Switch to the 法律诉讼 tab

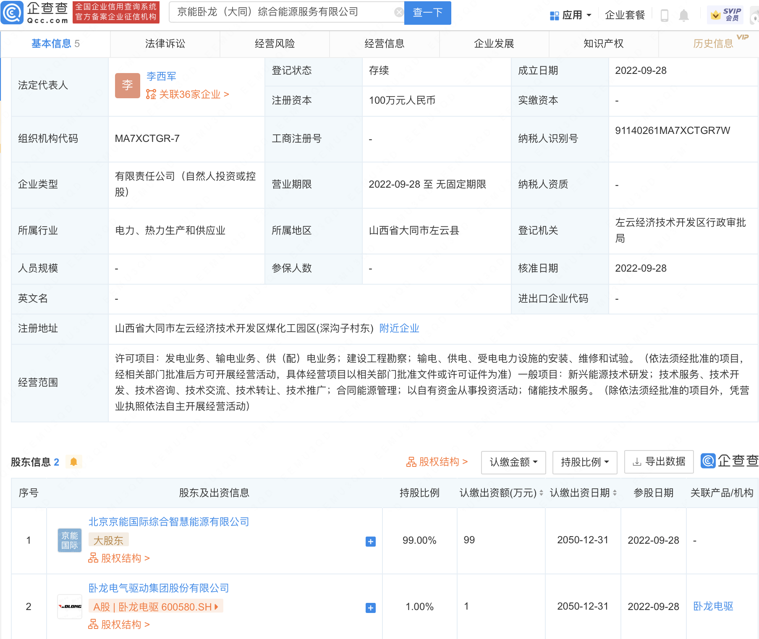tap(165, 44)
